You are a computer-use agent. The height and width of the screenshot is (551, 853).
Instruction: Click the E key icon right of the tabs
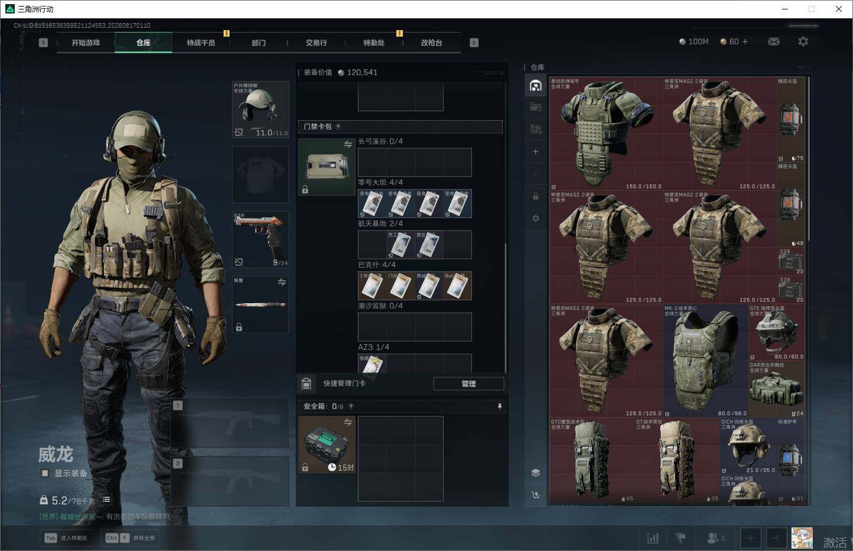474,43
